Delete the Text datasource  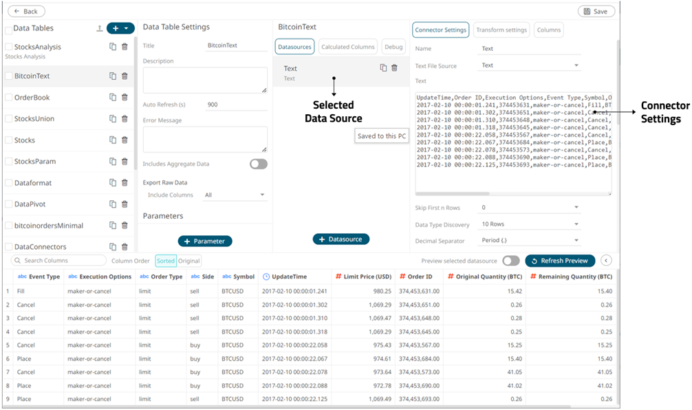click(394, 68)
